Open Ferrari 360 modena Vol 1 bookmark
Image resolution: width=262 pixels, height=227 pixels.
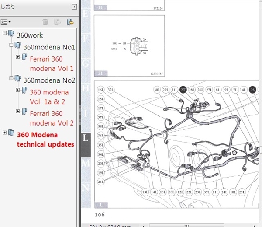(x=52, y=64)
